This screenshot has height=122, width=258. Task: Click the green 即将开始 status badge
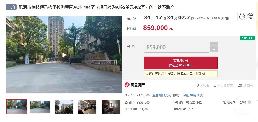pos(247,38)
